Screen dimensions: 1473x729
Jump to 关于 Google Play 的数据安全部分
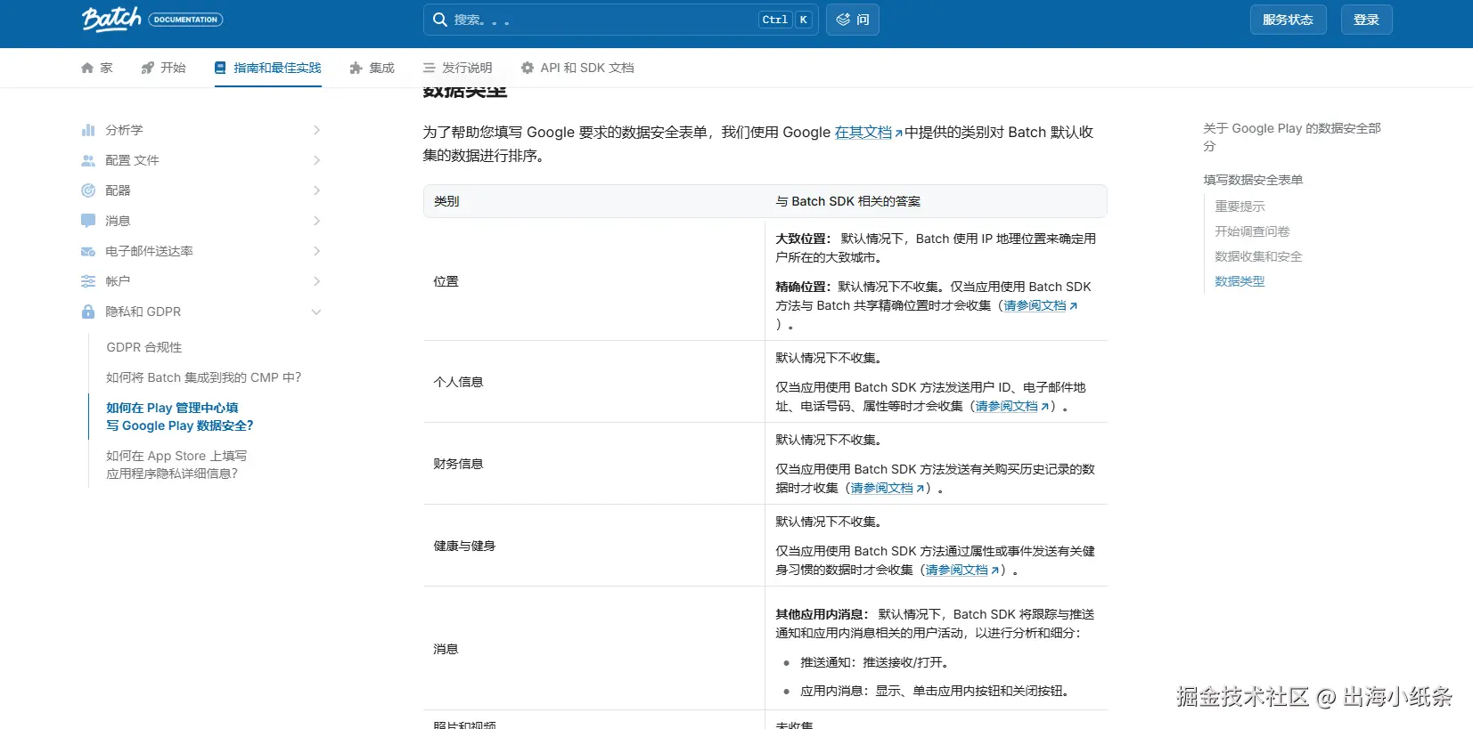(x=1292, y=137)
